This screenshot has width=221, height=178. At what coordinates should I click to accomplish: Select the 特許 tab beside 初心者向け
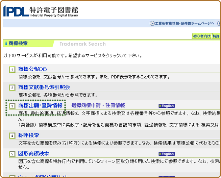click(216, 36)
